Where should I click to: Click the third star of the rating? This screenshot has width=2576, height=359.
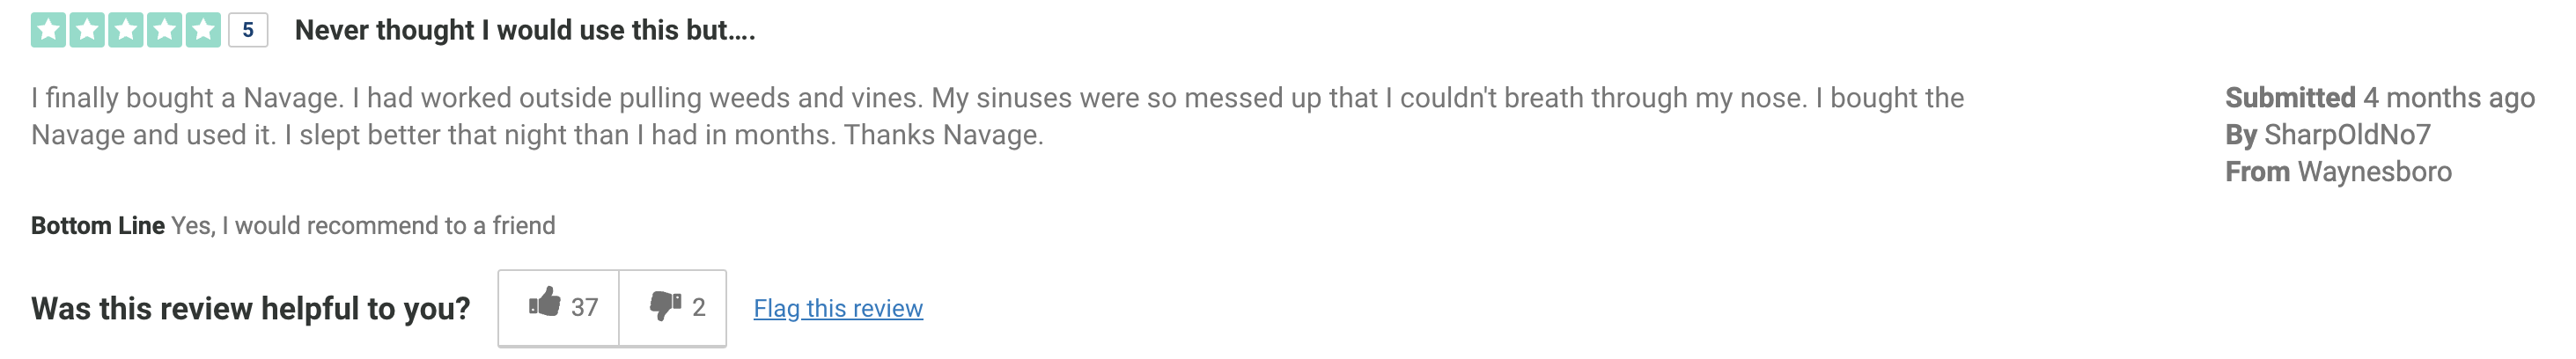pyautogui.click(x=126, y=30)
